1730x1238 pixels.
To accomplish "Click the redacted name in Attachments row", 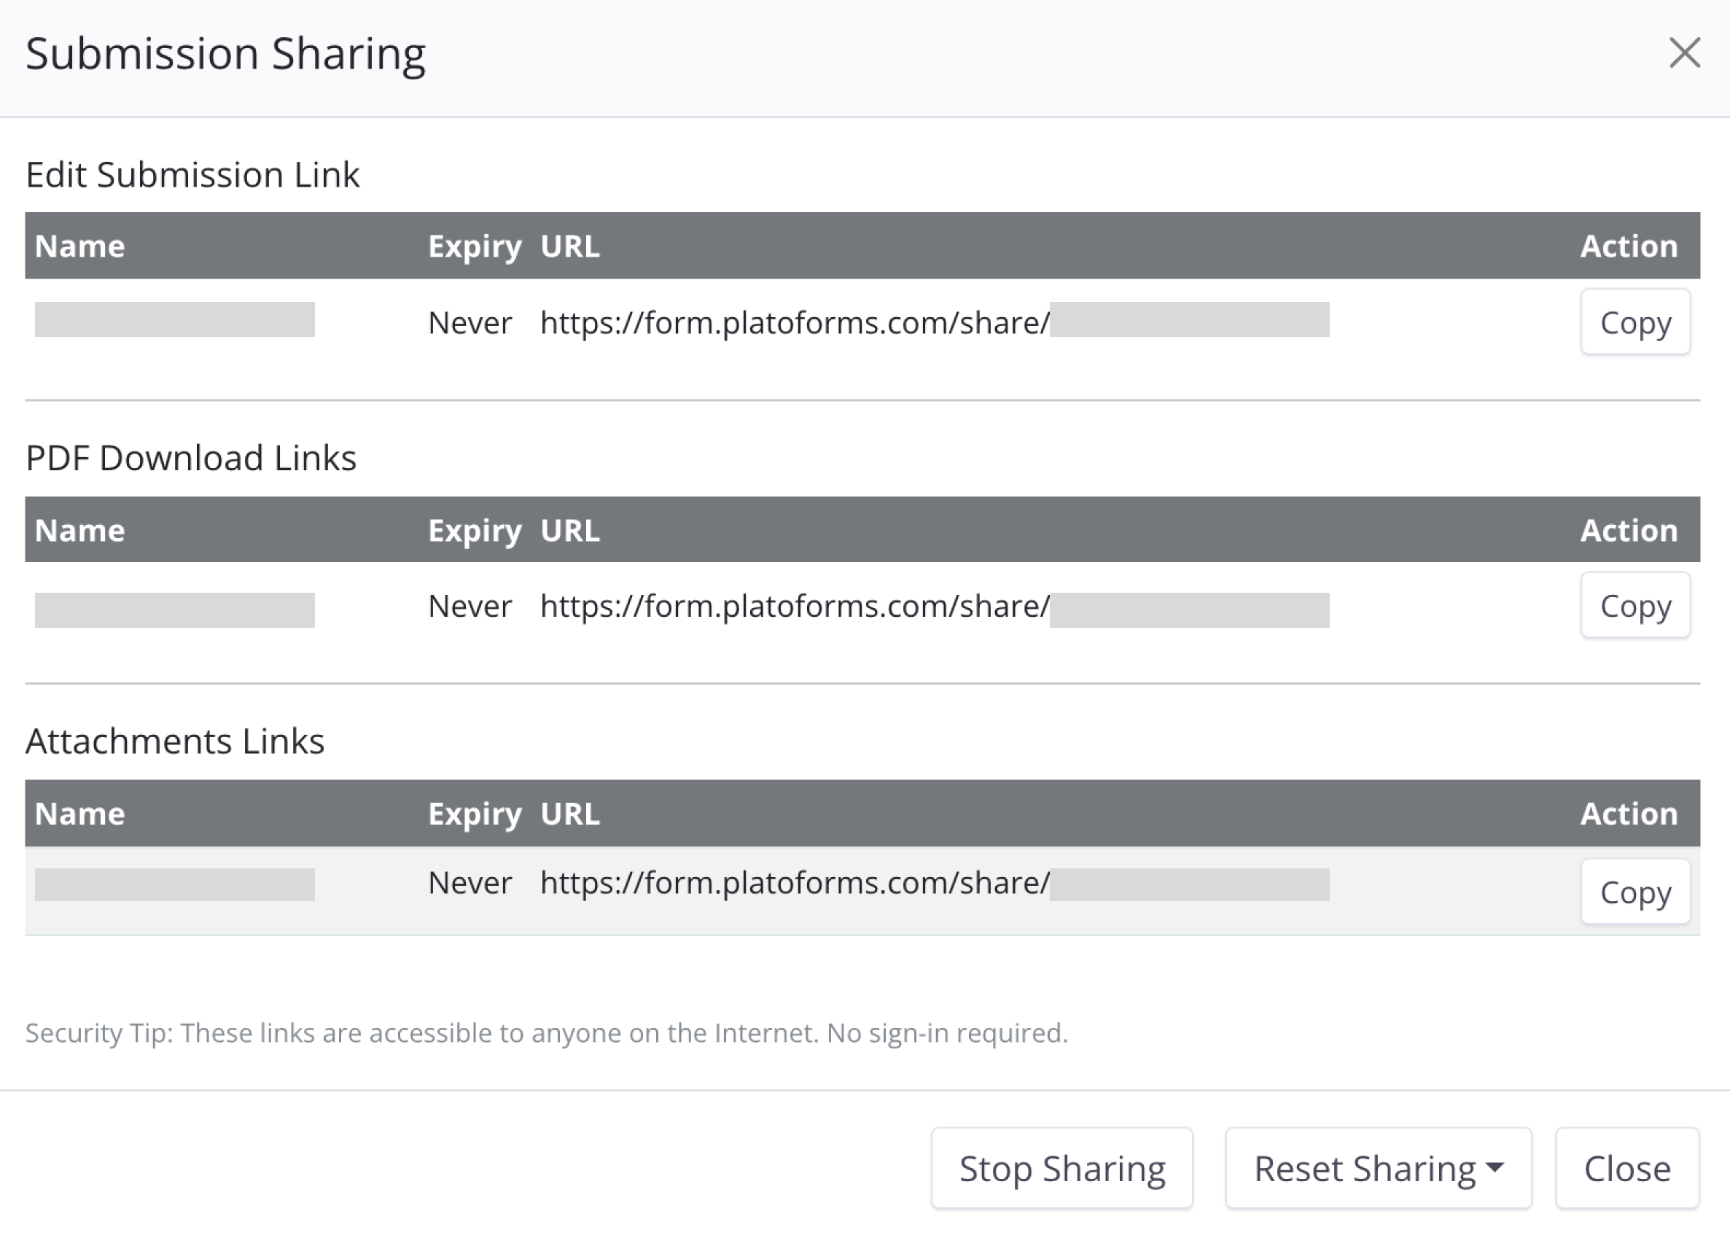I will [x=174, y=884].
